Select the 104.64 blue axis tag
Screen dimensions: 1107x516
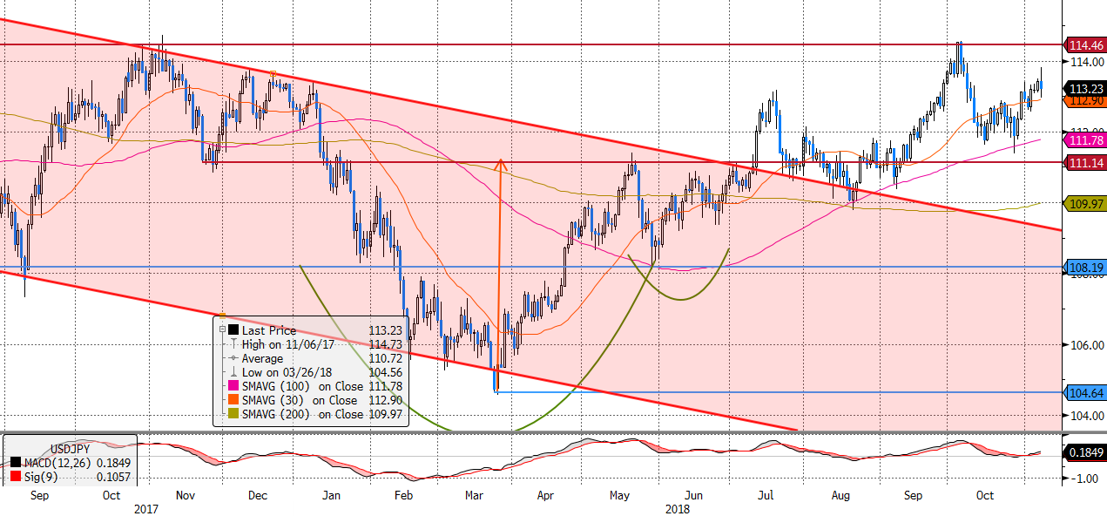point(1086,393)
